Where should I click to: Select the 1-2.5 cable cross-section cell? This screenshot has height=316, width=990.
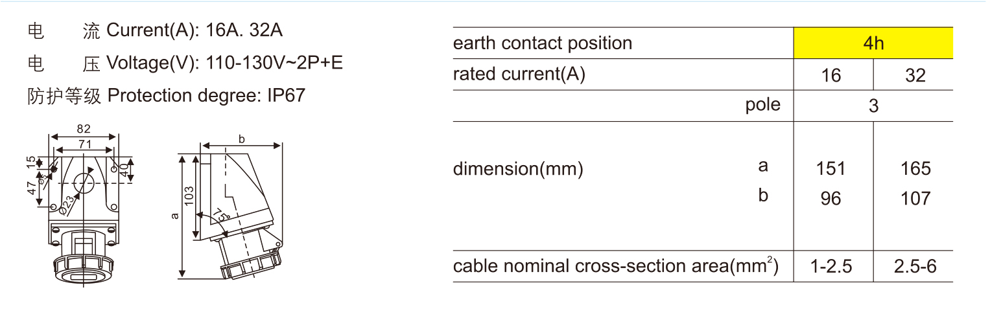pyautogui.click(x=831, y=266)
